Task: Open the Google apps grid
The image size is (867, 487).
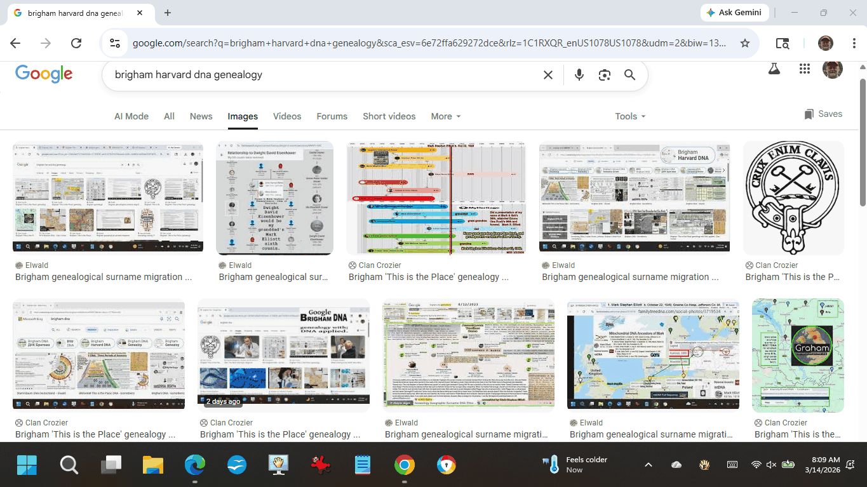Action: coord(804,69)
